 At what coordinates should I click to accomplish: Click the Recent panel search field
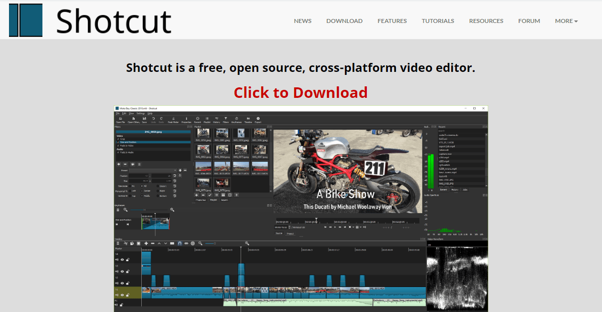coord(461,131)
